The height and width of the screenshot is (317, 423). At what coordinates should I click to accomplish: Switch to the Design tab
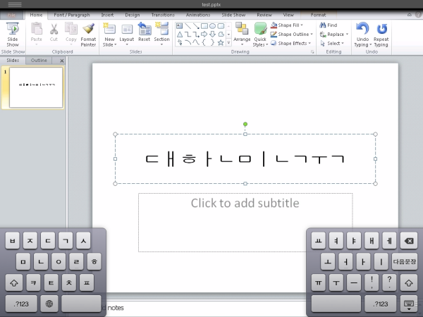pos(133,15)
